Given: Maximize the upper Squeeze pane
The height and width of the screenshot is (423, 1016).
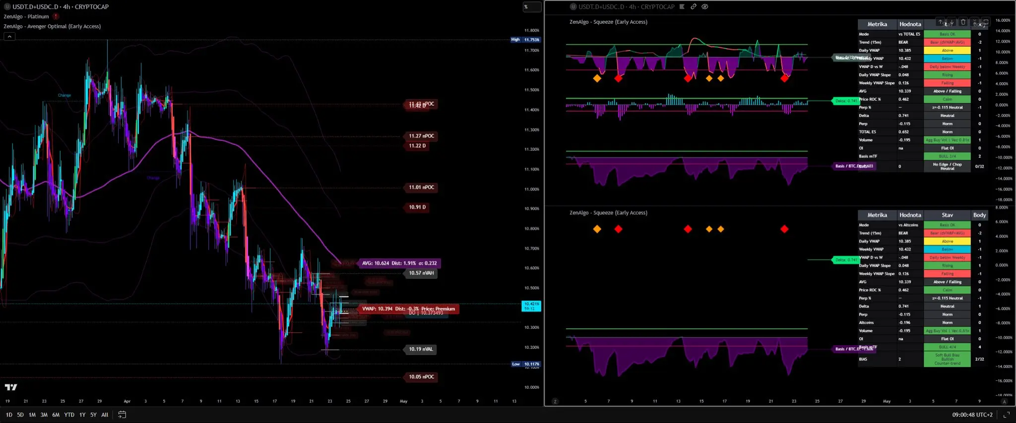Looking at the screenshot, I should pyautogui.click(x=986, y=22).
